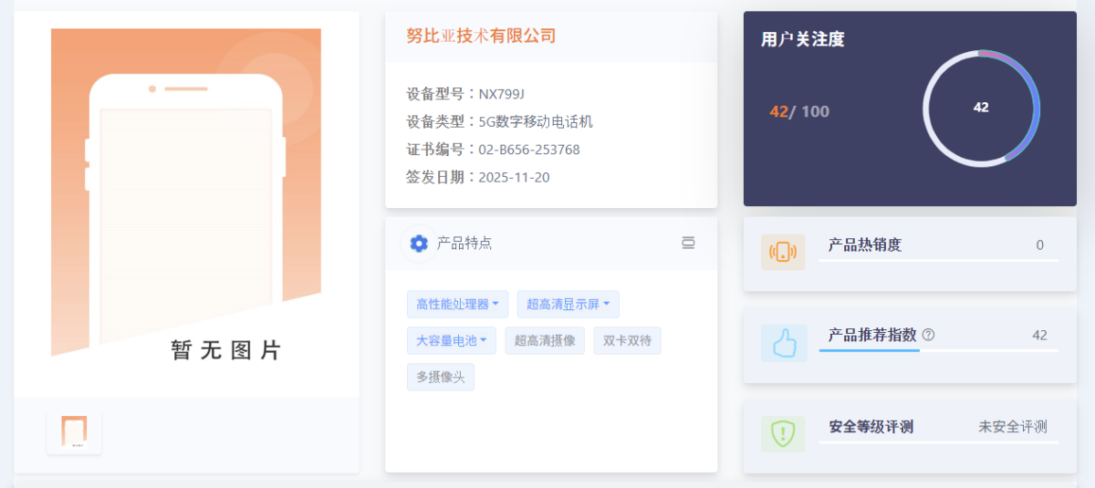Click the certificate number 02-B656-253768
The height and width of the screenshot is (488, 1095).
click(x=529, y=150)
